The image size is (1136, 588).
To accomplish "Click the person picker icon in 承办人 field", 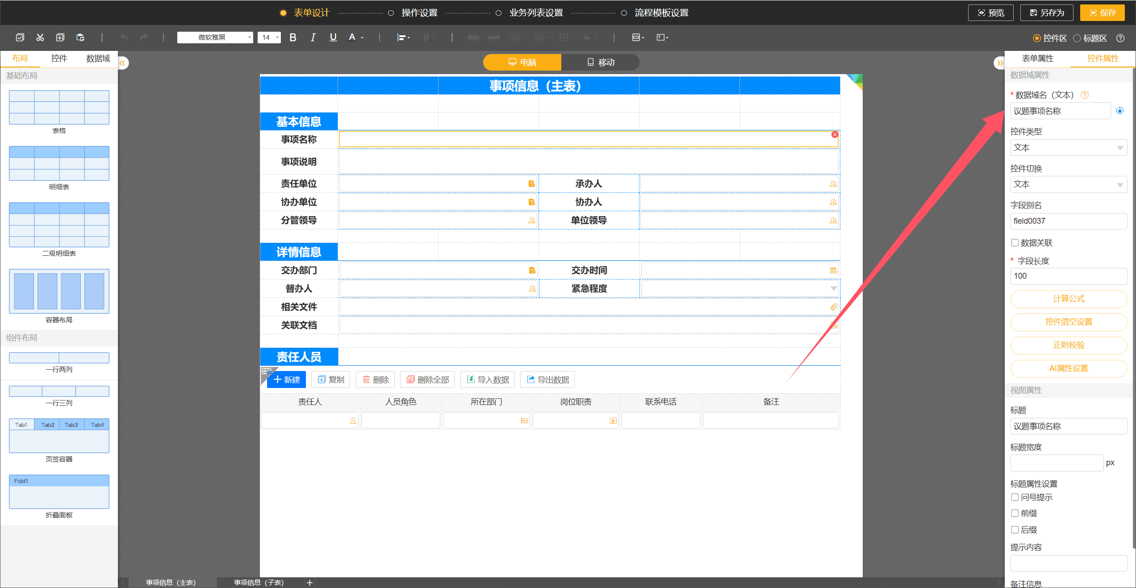I will tap(833, 184).
